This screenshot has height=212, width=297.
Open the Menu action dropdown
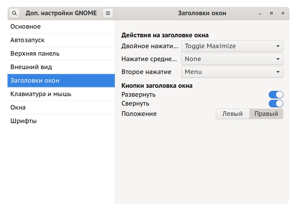[232, 72]
